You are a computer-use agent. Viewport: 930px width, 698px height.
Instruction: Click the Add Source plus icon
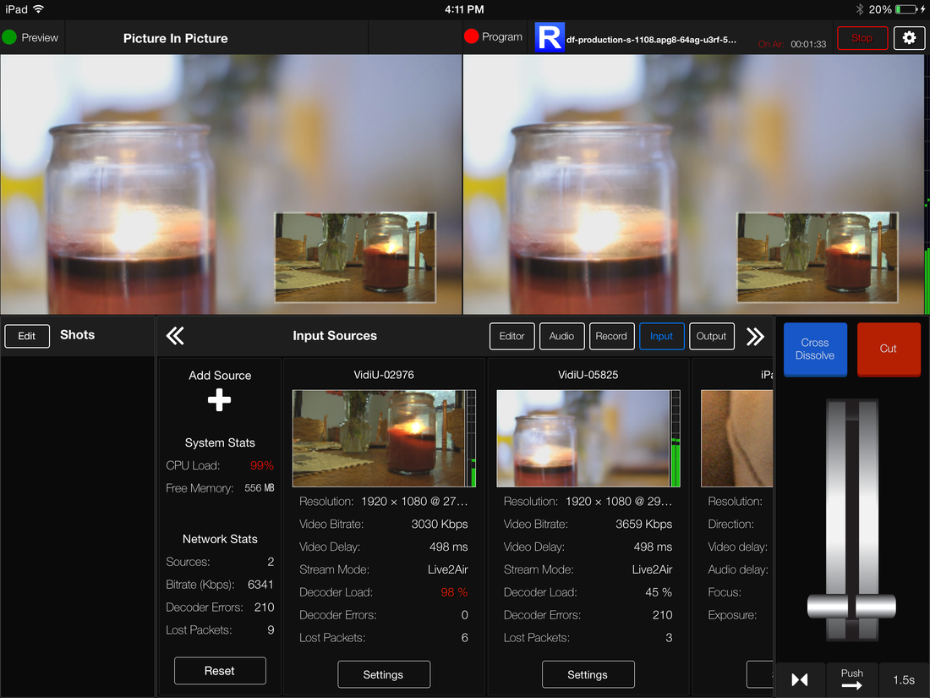coord(219,398)
